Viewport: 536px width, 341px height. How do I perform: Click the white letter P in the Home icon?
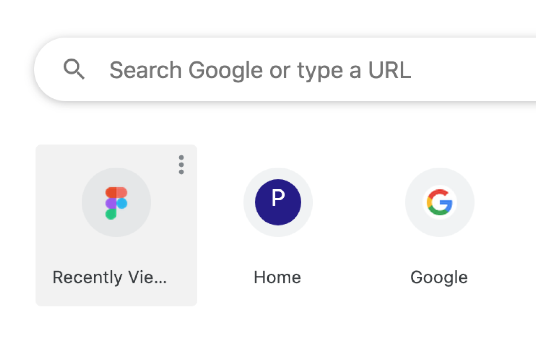(278, 197)
